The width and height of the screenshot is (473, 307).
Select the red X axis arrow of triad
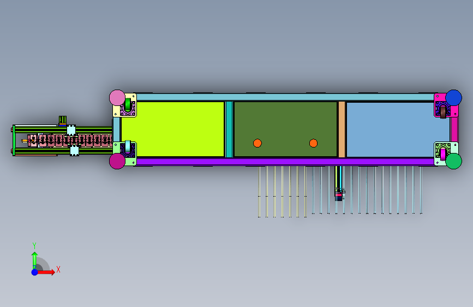(x=46, y=272)
